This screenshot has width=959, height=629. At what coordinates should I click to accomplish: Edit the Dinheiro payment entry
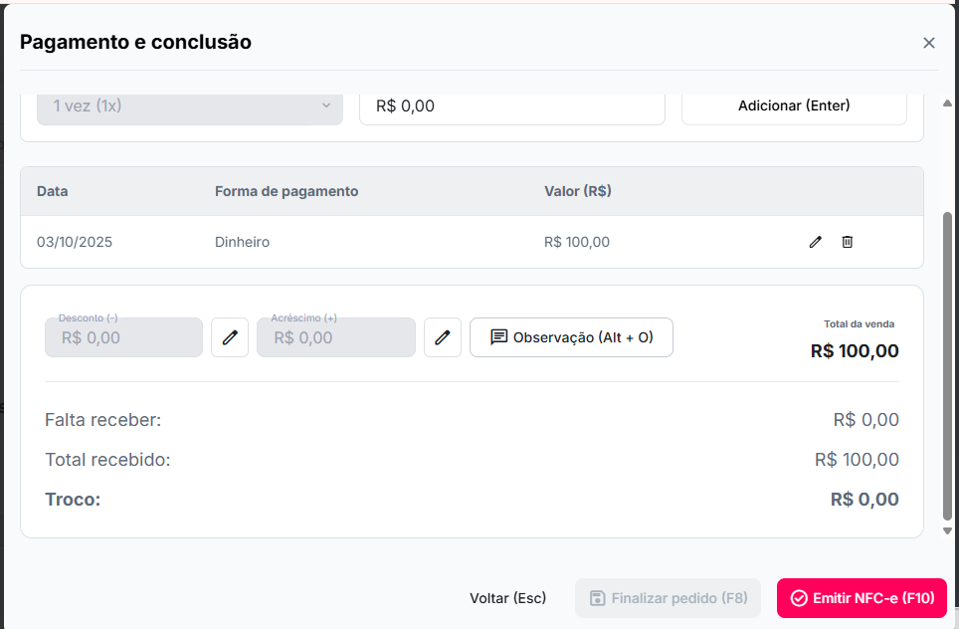click(x=816, y=242)
